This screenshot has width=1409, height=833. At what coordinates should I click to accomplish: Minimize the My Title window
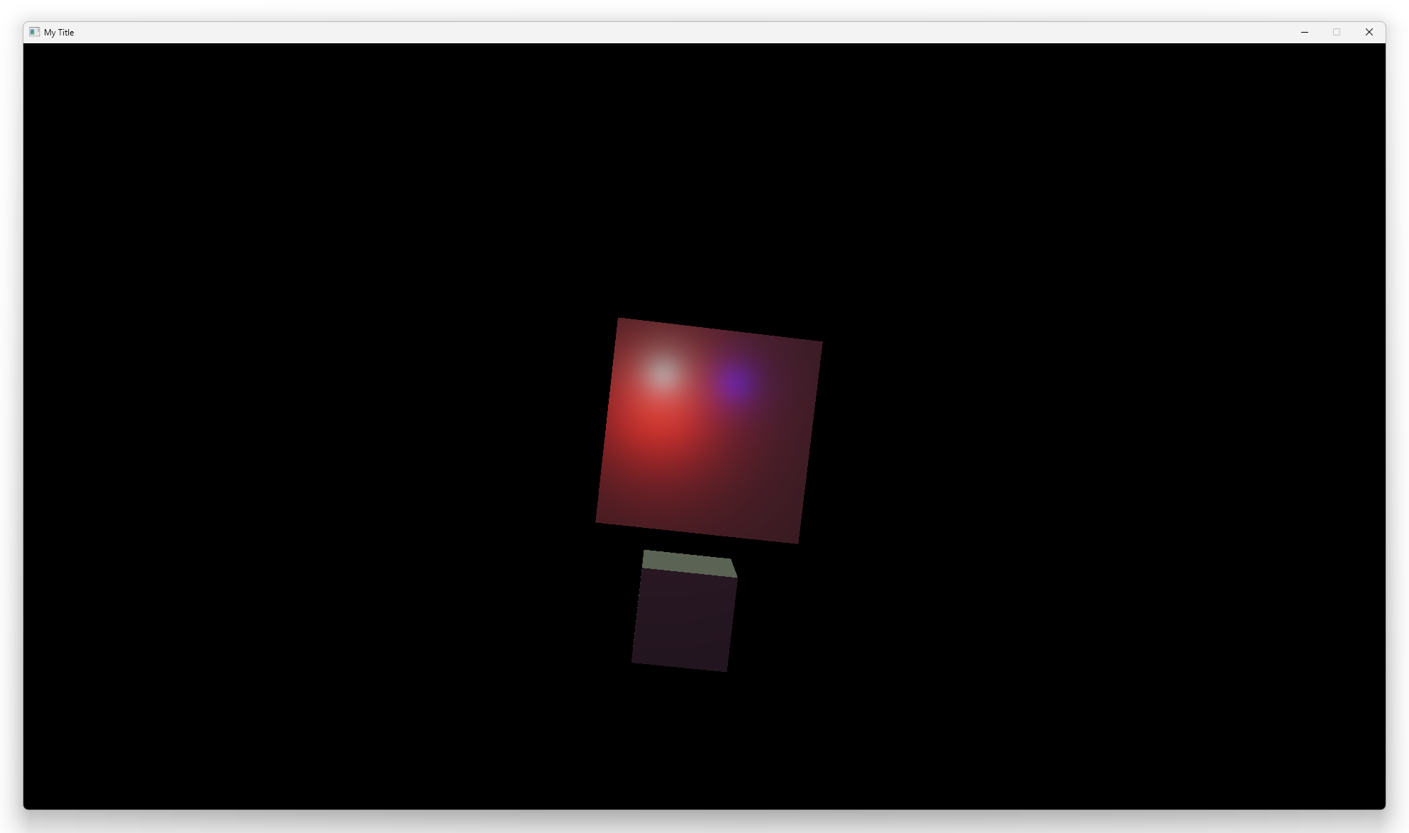pos(1304,32)
